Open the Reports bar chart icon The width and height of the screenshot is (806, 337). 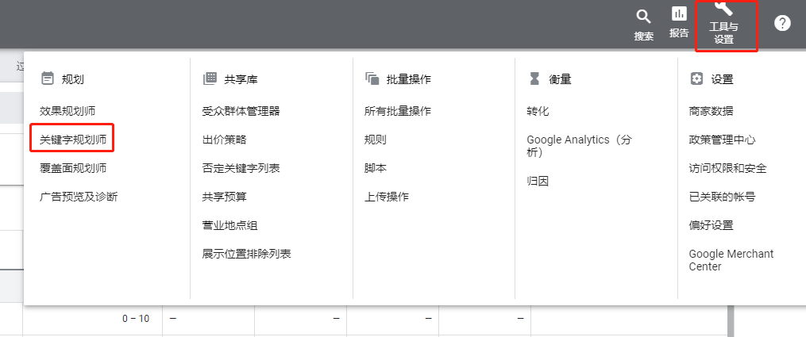pyautogui.click(x=679, y=14)
